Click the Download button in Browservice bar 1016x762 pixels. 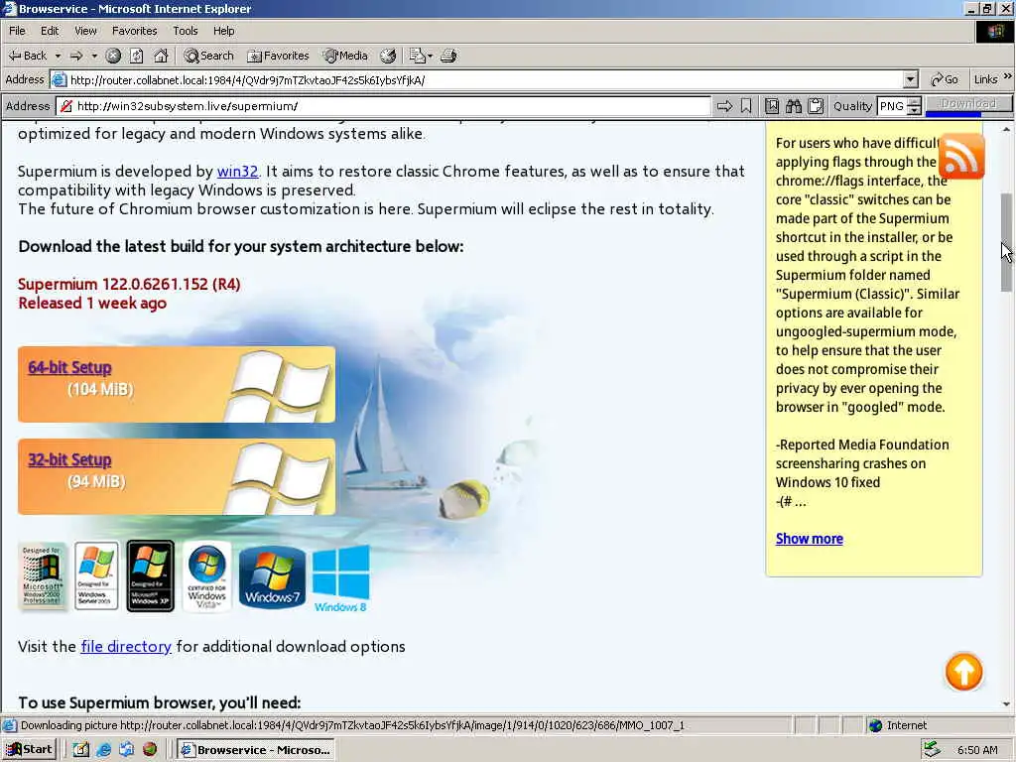[x=968, y=104]
